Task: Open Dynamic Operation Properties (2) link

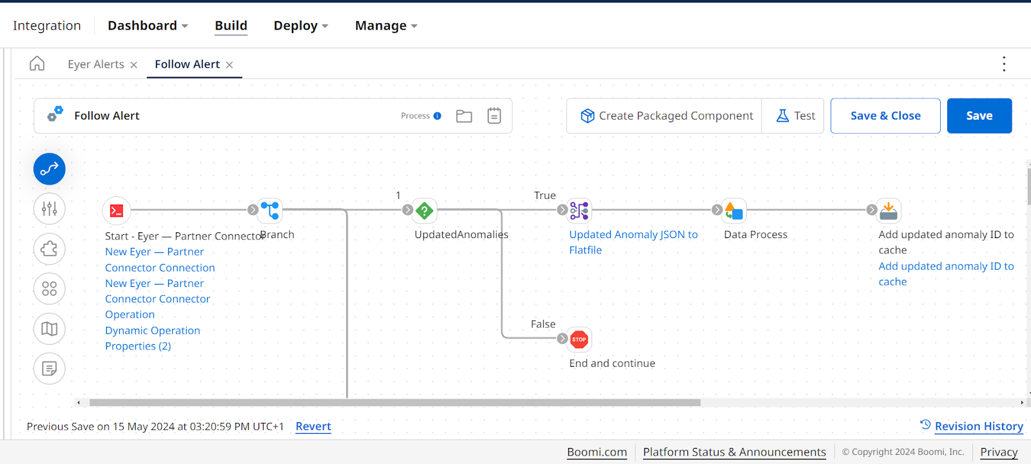Action: coord(153,338)
